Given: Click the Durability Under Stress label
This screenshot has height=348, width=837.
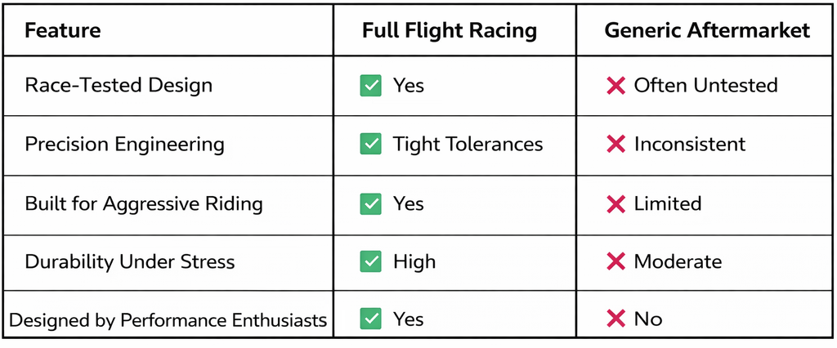Looking at the screenshot, I should click(x=130, y=262).
